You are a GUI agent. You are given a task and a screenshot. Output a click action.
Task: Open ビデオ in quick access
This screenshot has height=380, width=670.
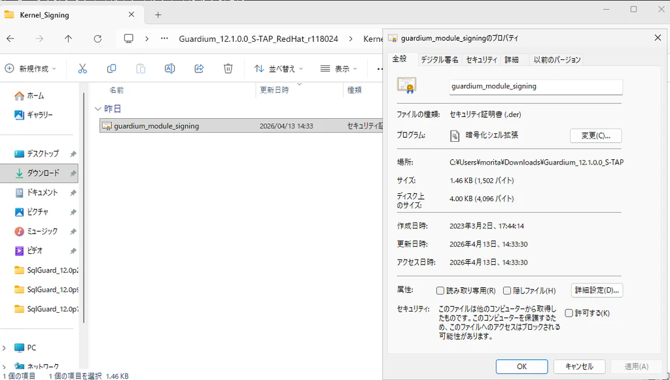[28, 251]
